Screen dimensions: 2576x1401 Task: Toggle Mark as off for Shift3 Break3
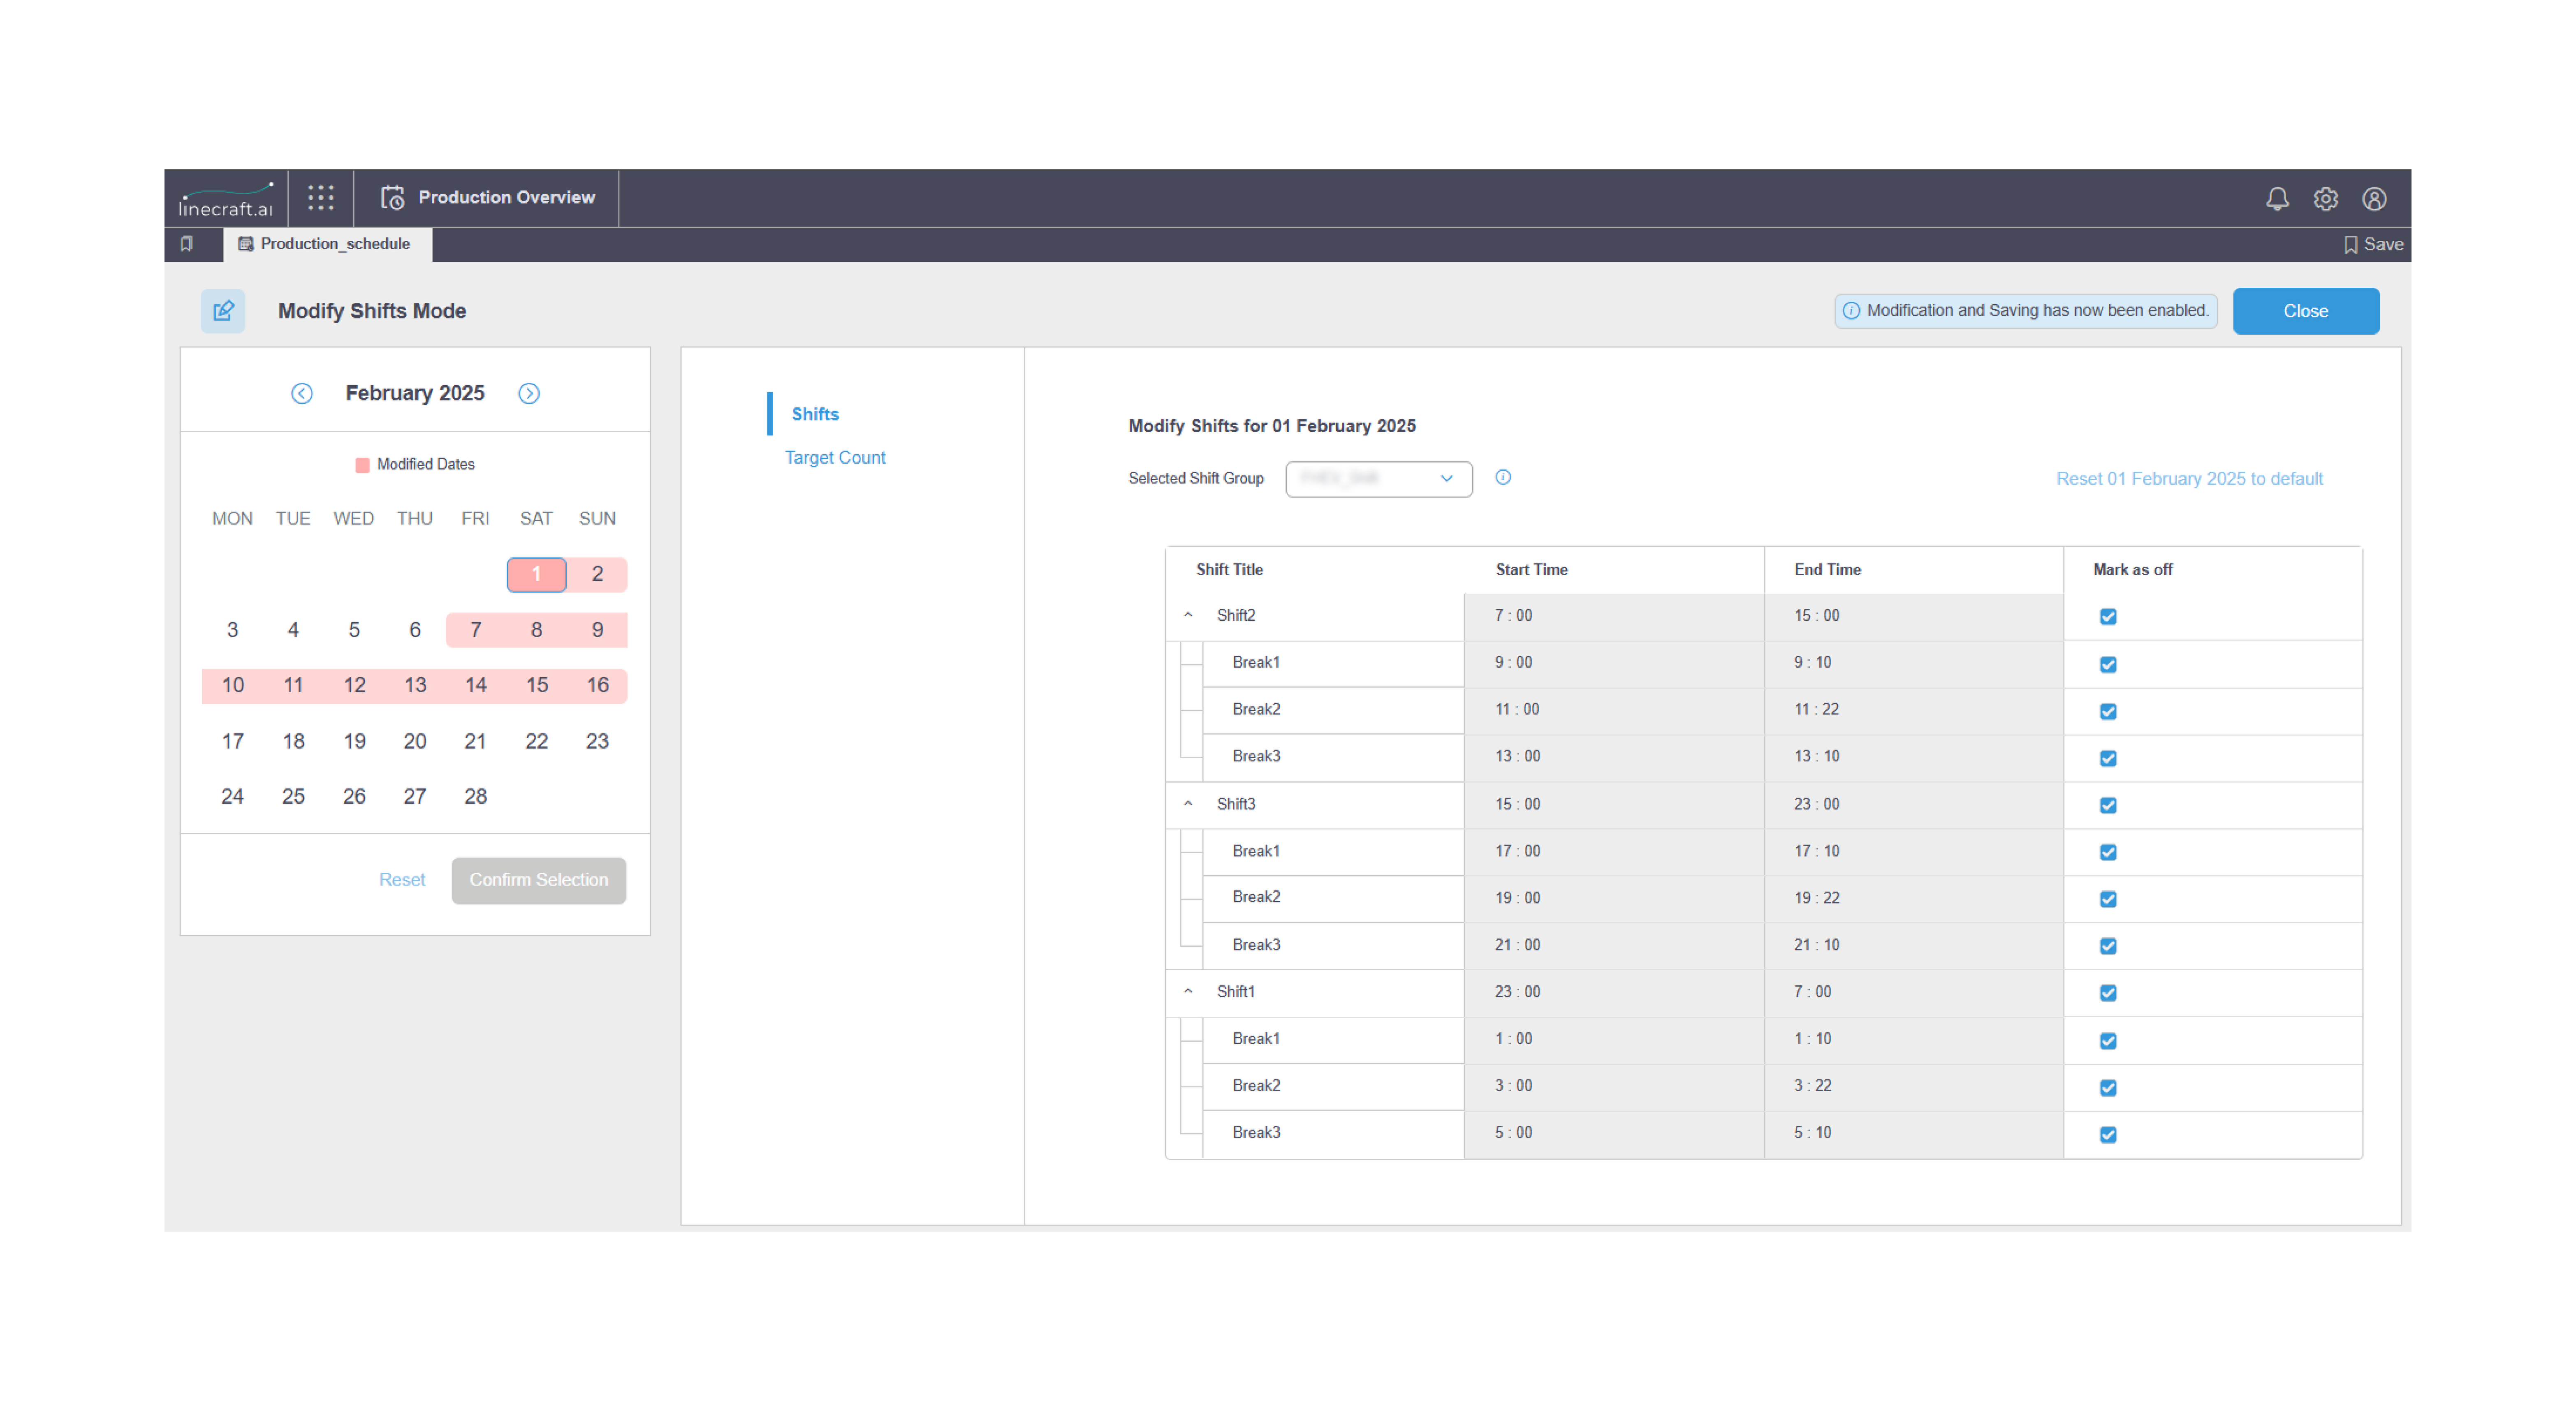pos(2108,946)
